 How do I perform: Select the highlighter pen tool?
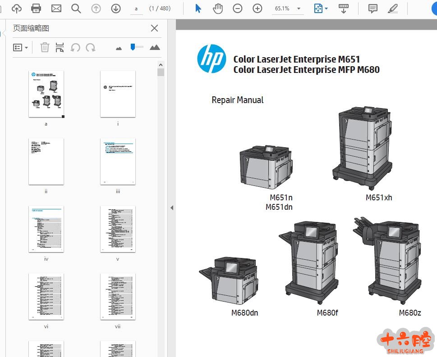(393, 9)
